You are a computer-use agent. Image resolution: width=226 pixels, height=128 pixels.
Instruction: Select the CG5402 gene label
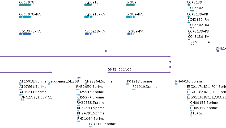(197, 8)
